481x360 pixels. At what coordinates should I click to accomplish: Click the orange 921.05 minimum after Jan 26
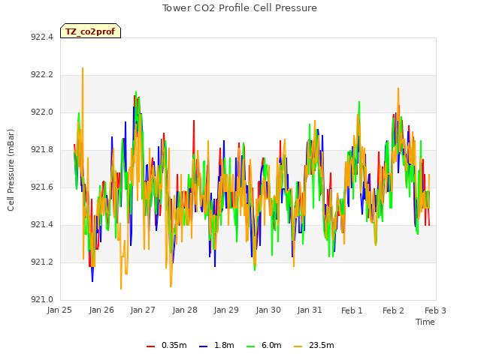click(121, 289)
